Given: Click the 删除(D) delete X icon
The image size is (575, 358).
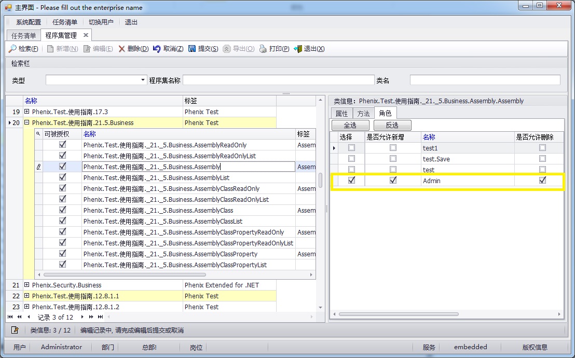Looking at the screenshot, I should pos(122,49).
